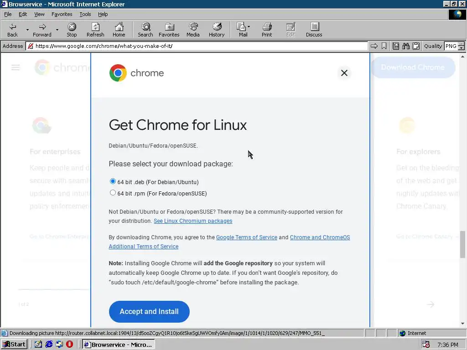
Task: Click the Accept and Install button
Action: [x=149, y=312]
